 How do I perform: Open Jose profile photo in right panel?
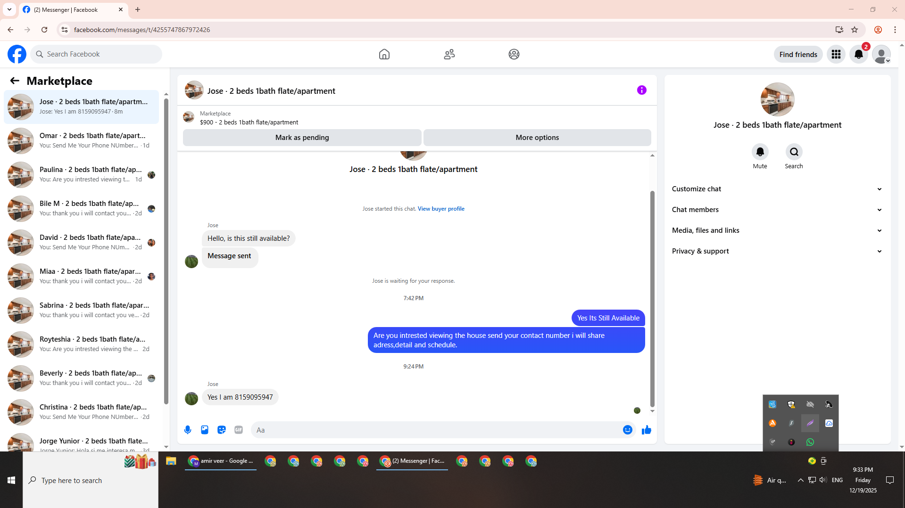777,99
